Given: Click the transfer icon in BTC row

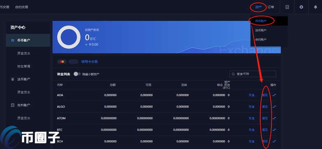Looking at the screenshot, I should (x=275, y=130).
